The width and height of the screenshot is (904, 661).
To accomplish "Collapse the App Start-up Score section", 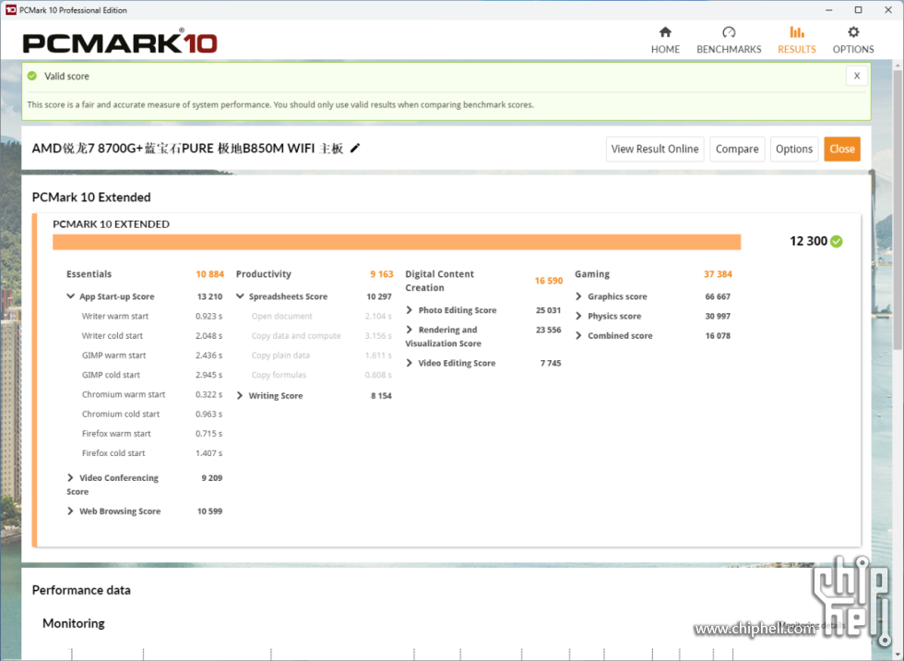I will click(x=70, y=296).
